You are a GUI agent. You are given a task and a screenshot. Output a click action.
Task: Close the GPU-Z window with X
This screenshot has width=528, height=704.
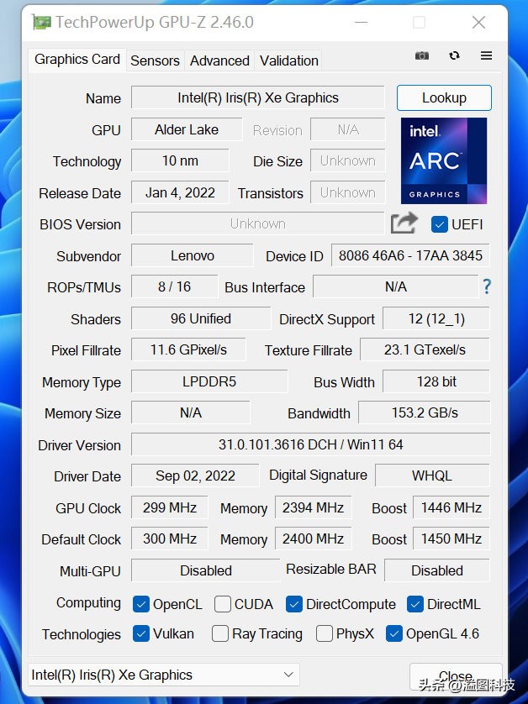pyautogui.click(x=478, y=22)
